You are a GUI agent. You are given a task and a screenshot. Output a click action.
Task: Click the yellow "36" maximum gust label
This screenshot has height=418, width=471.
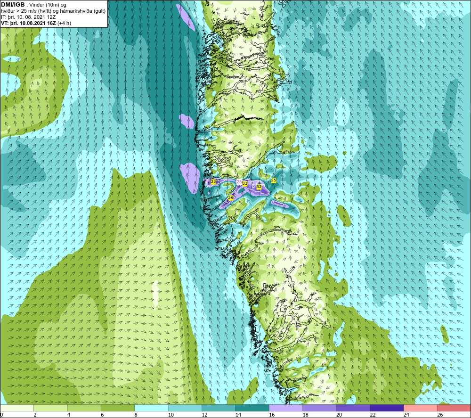tap(231, 197)
